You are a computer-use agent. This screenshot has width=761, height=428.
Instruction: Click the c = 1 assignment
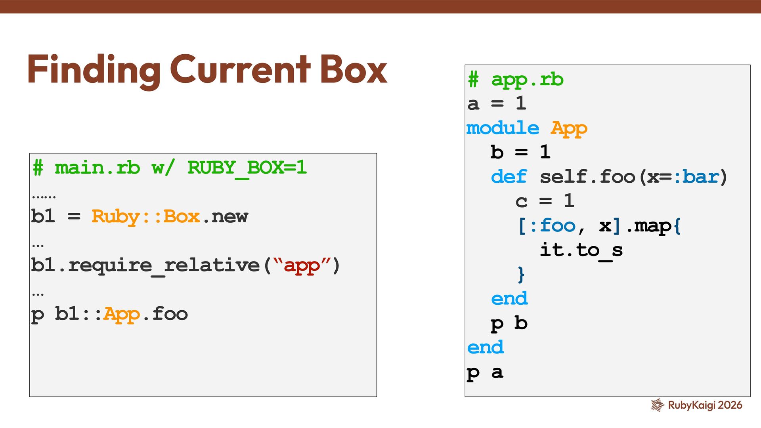(x=545, y=201)
